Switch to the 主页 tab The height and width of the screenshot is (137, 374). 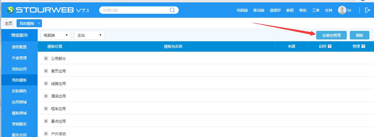(9, 23)
